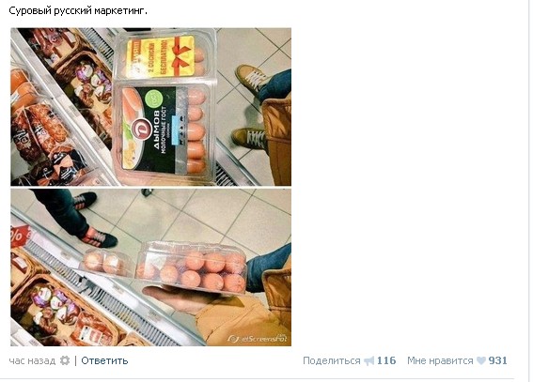Share the post with Поделиться

pyautogui.click(x=332, y=360)
